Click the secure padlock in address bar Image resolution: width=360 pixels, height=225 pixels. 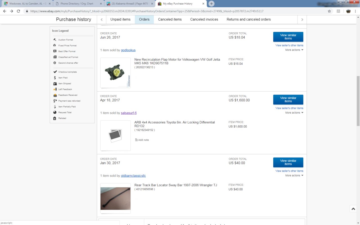coord(27,11)
